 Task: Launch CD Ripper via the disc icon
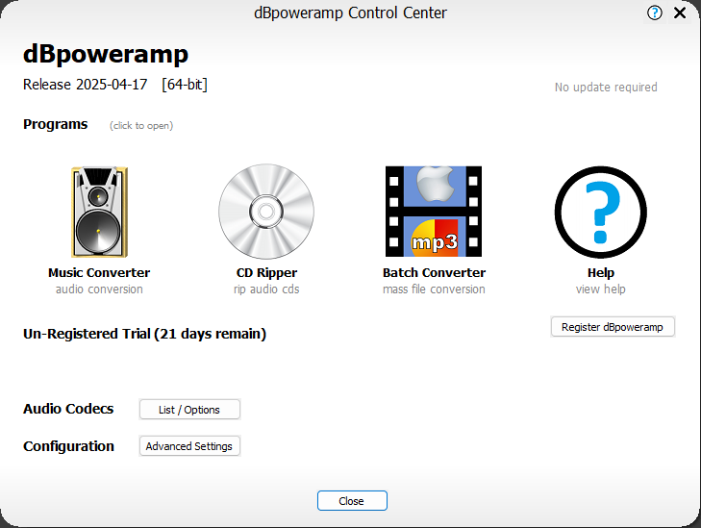pos(266,212)
